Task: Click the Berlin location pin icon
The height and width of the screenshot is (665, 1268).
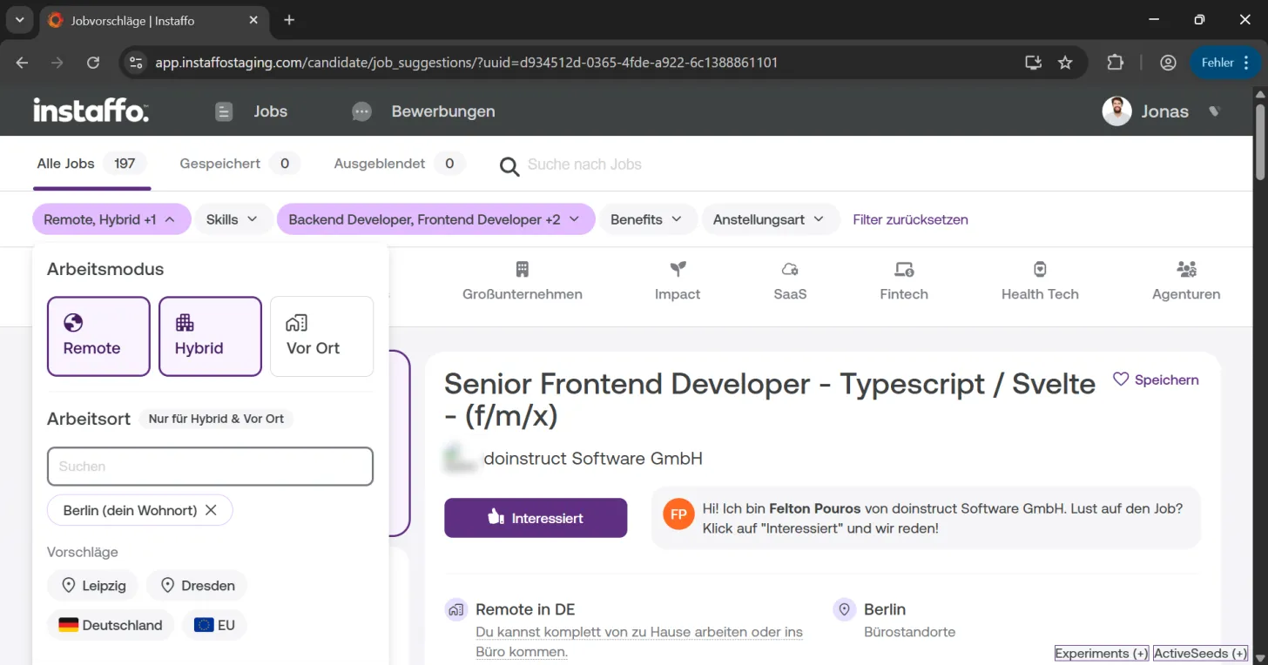Action: (x=844, y=610)
